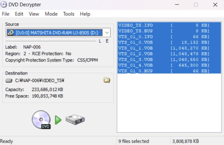Open the Tools menu
The width and height of the screenshot is (224, 145).
pyautogui.click(x=69, y=14)
